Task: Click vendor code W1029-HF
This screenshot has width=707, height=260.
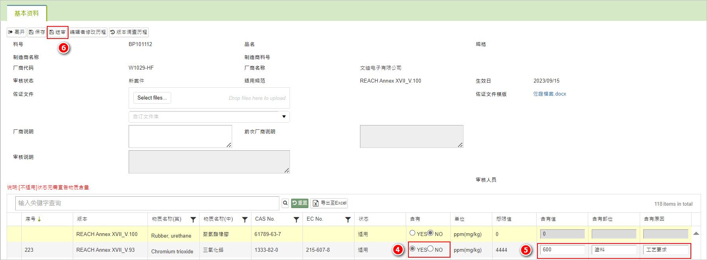Action: click(141, 68)
